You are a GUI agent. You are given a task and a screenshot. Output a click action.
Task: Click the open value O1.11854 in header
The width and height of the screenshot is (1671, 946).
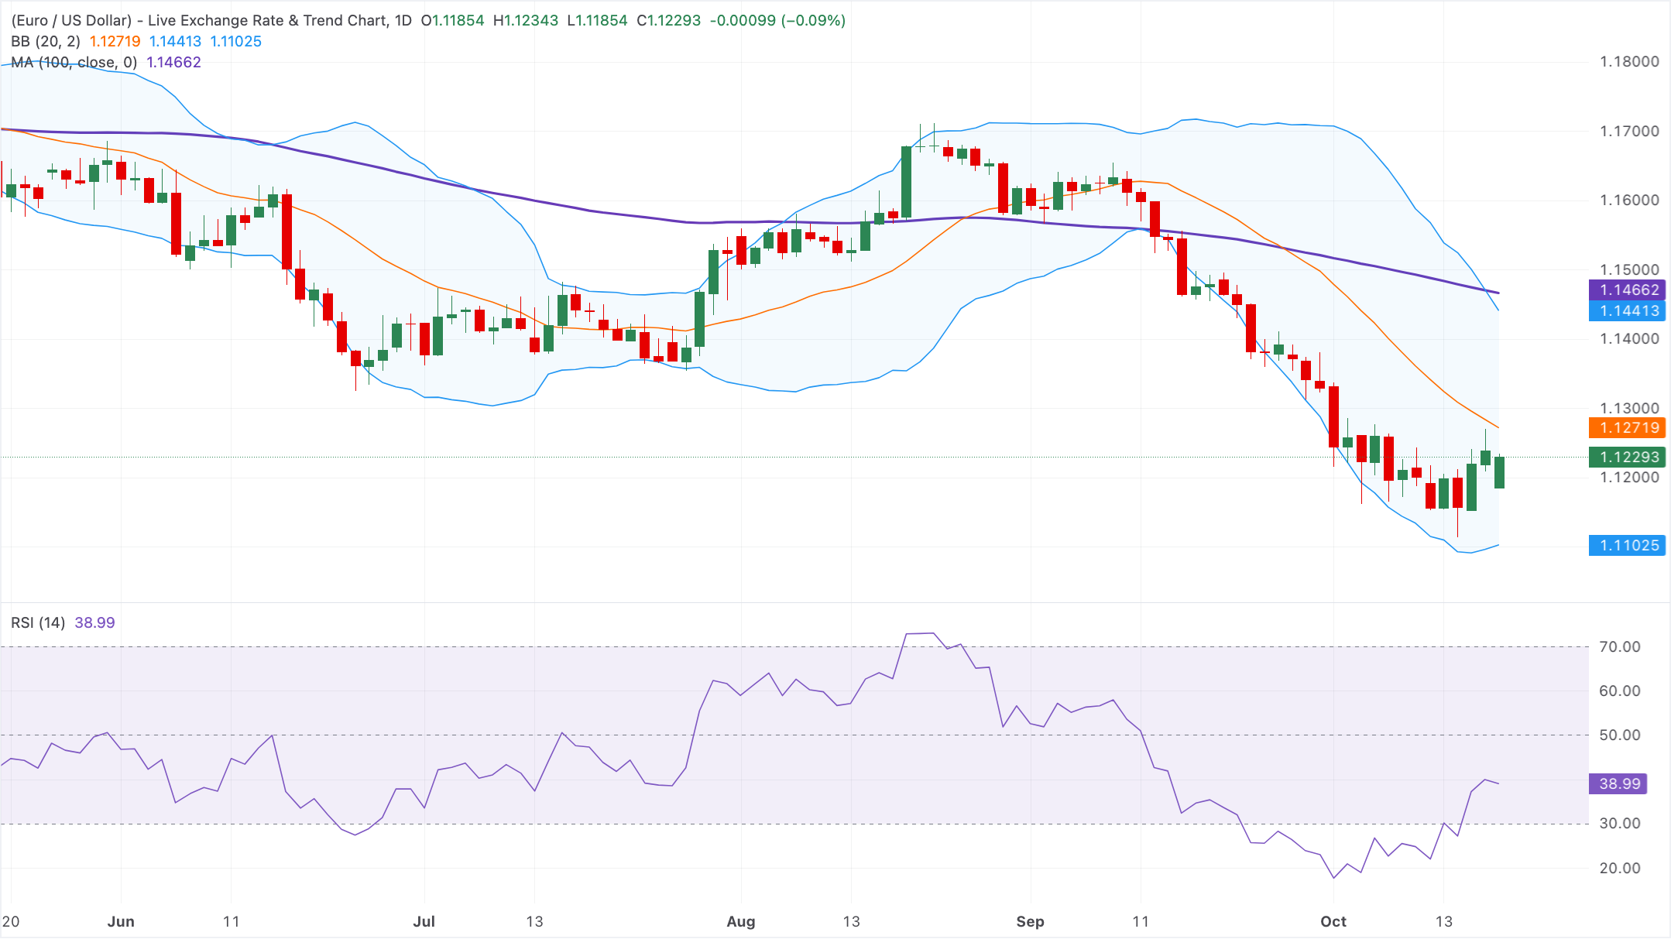point(452,20)
